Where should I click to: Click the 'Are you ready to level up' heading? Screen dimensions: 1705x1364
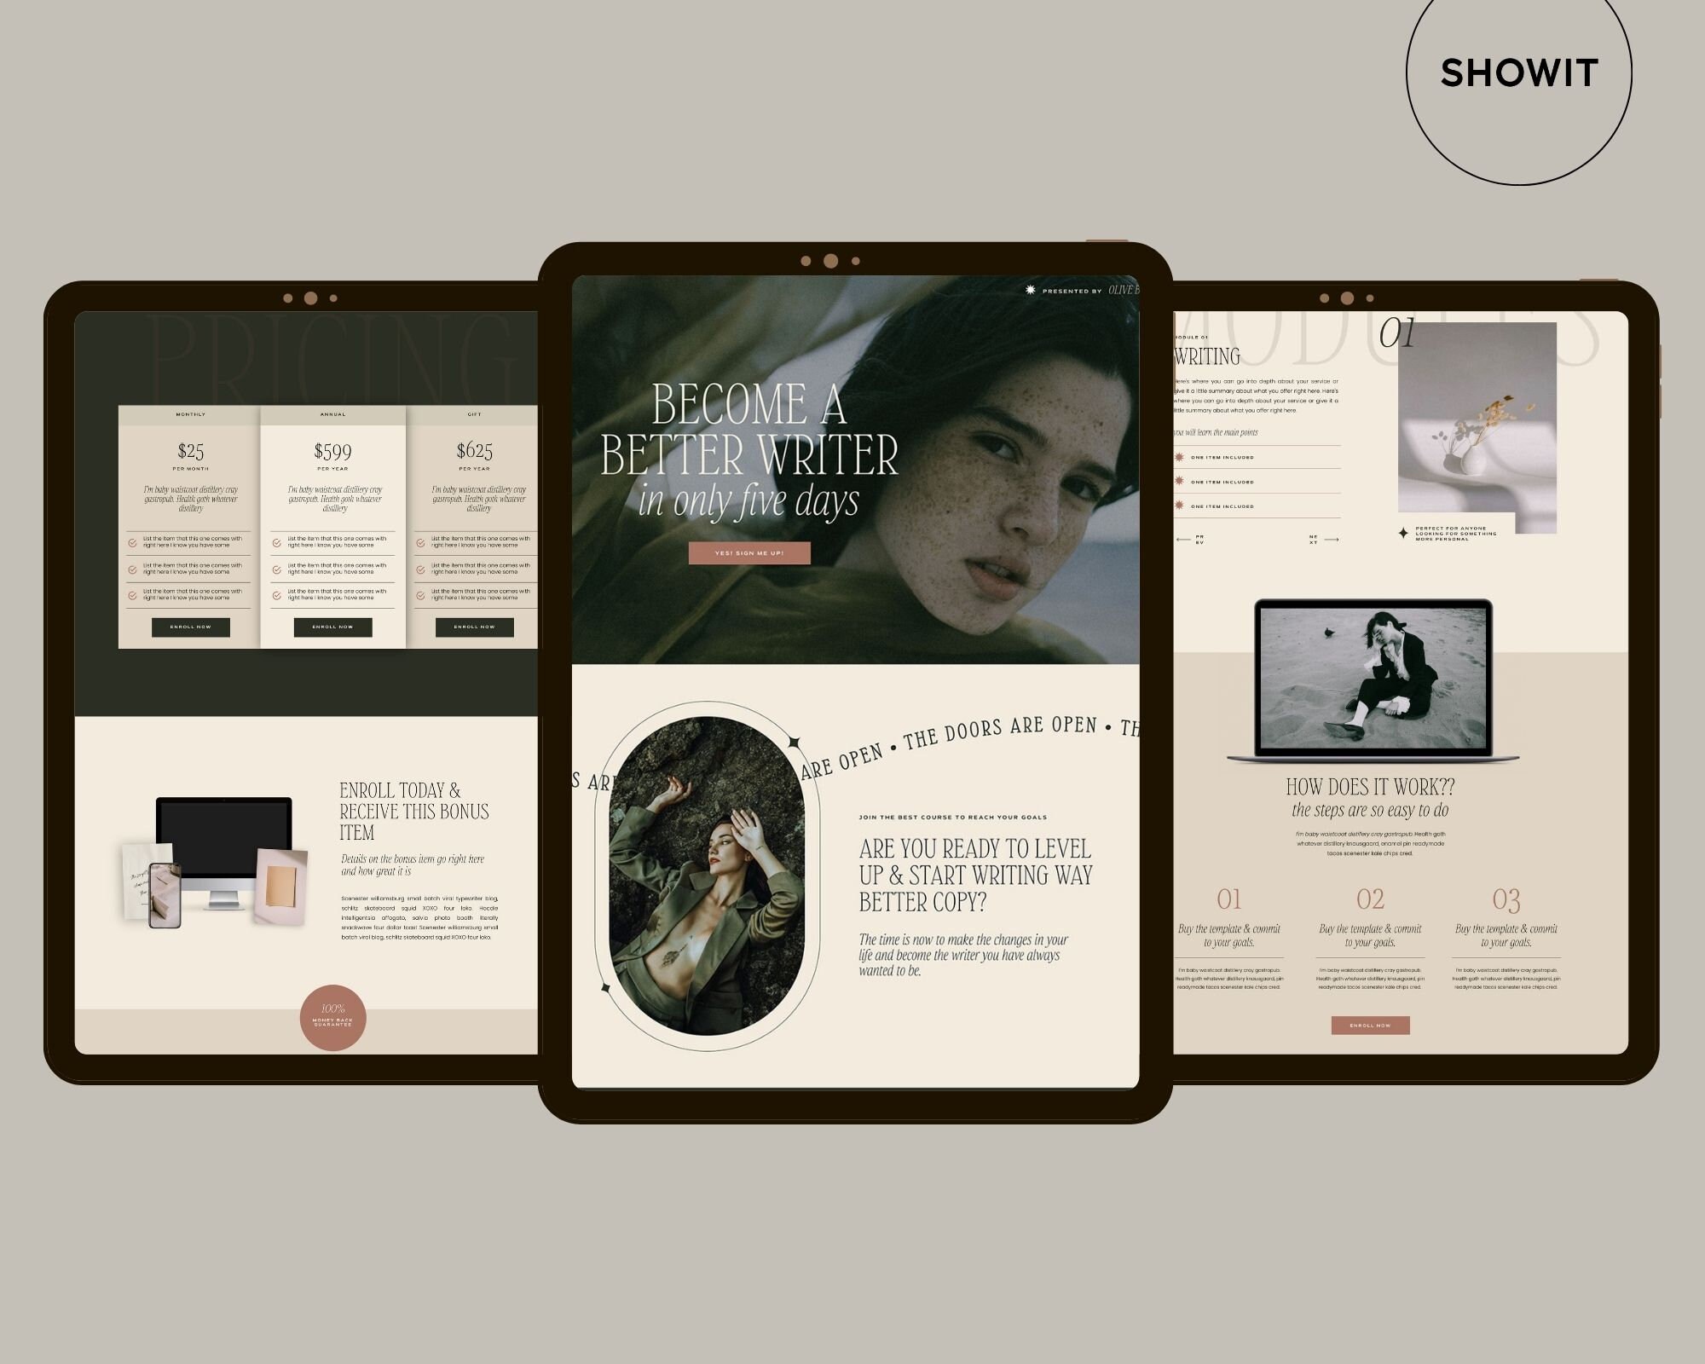(x=975, y=876)
